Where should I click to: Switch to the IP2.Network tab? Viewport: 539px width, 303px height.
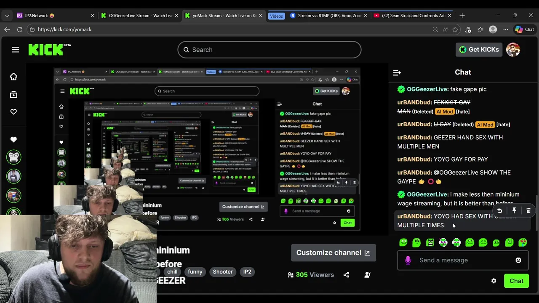[55, 16]
